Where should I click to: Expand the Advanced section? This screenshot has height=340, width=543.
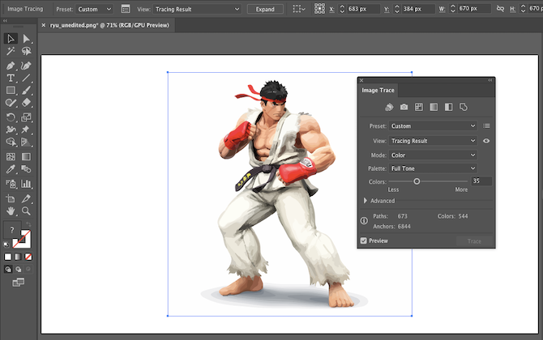365,201
